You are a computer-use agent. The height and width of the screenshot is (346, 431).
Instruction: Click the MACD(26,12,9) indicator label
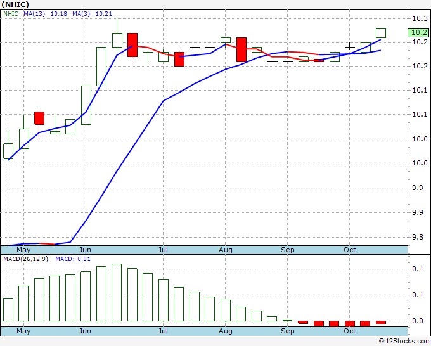click(25, 259)
